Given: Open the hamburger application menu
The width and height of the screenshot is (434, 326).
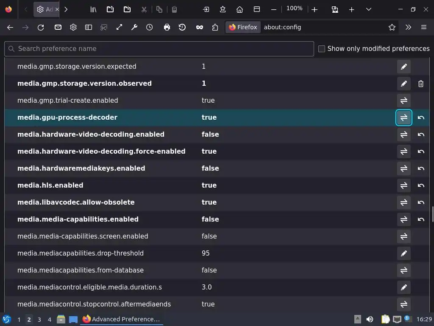Looking at the screenshot, I should coord(424,27).
